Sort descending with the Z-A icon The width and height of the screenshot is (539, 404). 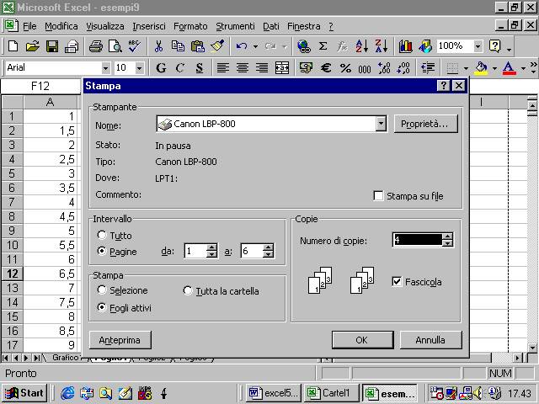pos(382,46)
